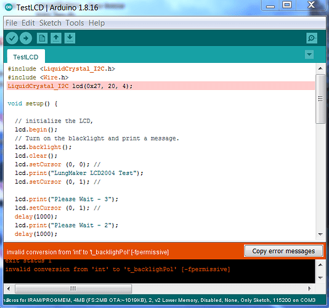Click the lcd.backlight(); line
The image size is (329, 308).
click(43, 147)
